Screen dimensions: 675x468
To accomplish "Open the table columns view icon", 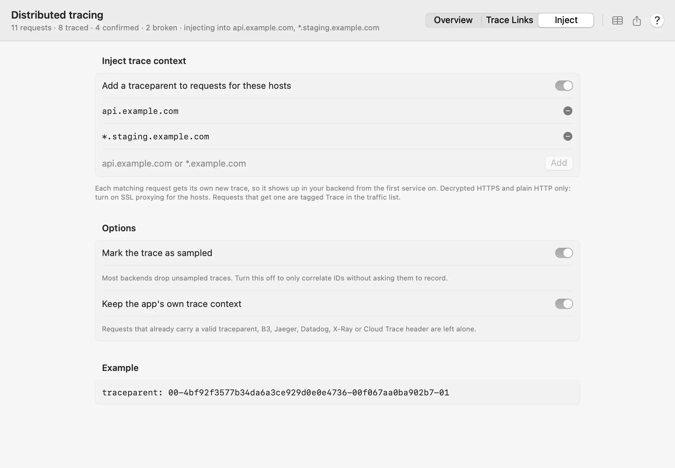I will (617, 21).
